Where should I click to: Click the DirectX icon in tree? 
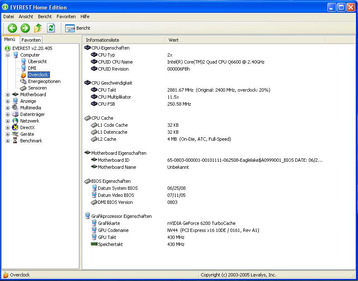click(15, 128)
